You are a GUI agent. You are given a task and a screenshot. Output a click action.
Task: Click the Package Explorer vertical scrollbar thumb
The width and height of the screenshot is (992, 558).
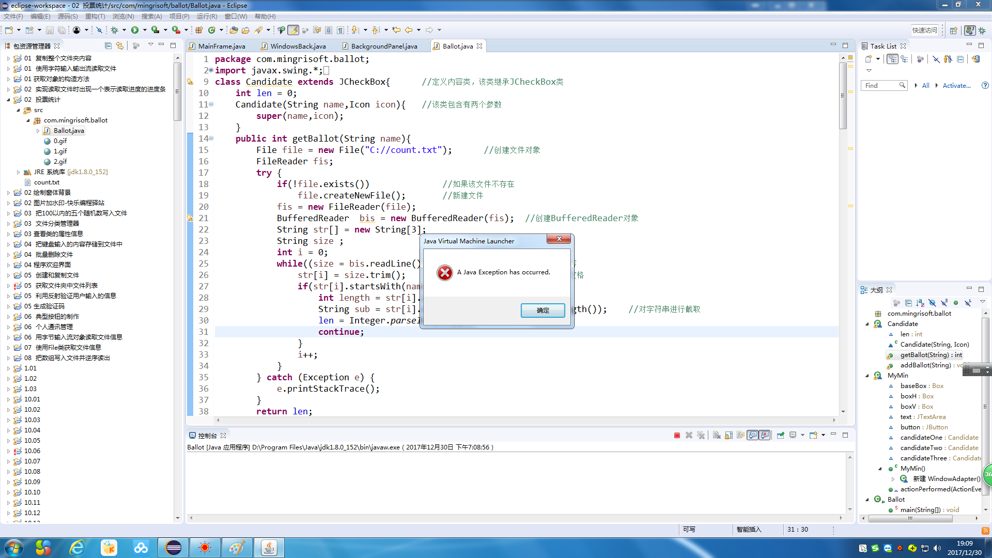(x=177, y=91)
